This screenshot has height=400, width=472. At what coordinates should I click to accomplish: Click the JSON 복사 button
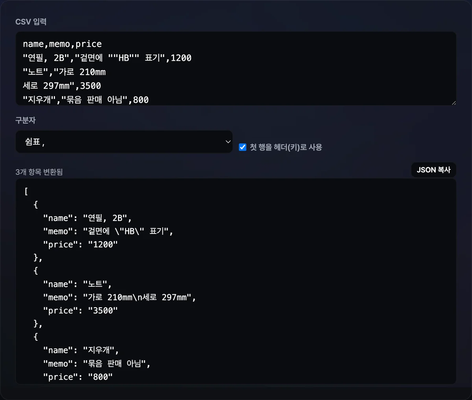[x=433, y=170]
